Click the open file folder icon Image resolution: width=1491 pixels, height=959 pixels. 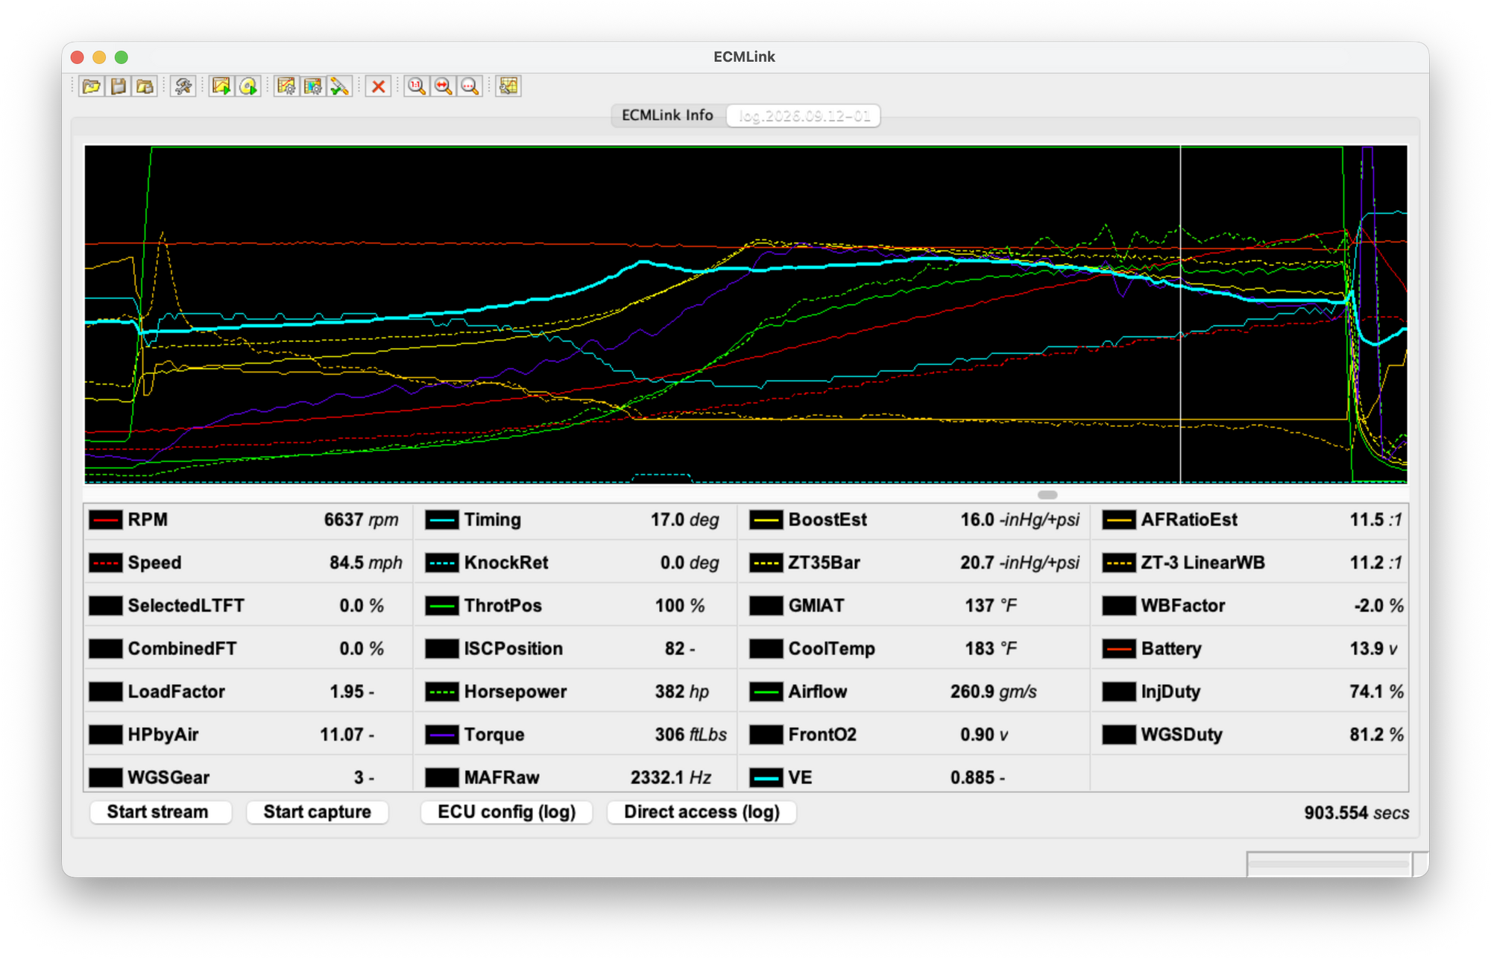coord(92,86)
